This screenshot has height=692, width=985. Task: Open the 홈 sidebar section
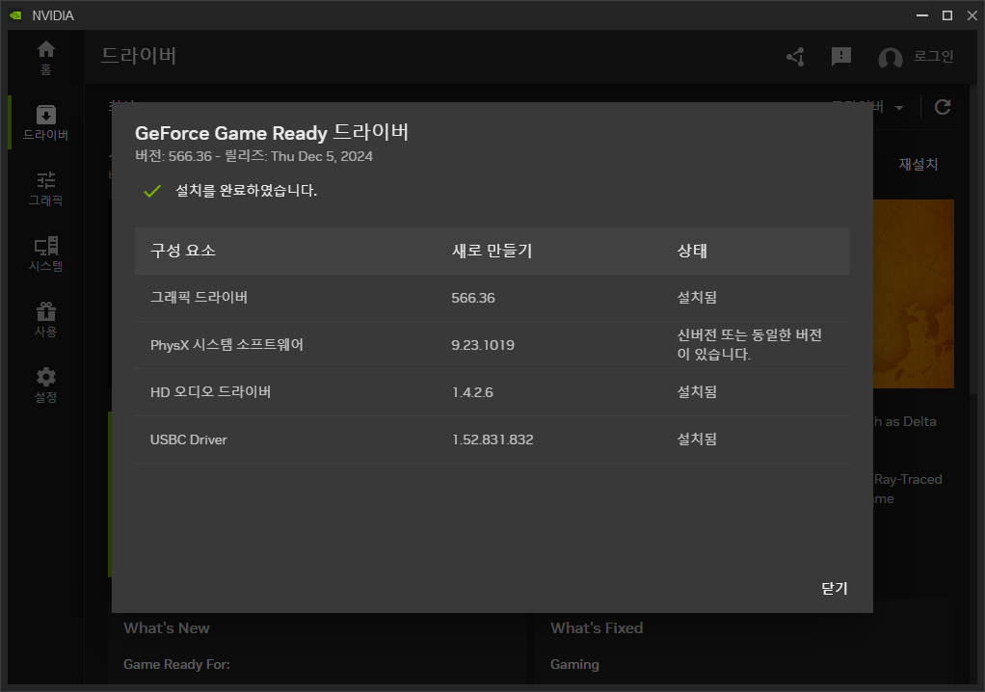46,57
